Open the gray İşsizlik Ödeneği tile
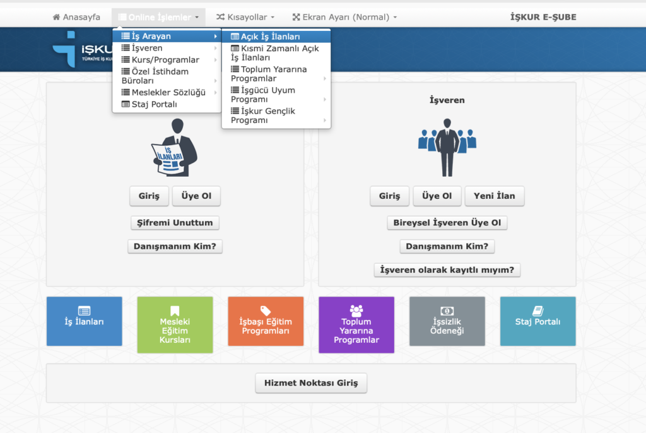The image size is (646, 433). pyautogui.click(x=447, y=321)
